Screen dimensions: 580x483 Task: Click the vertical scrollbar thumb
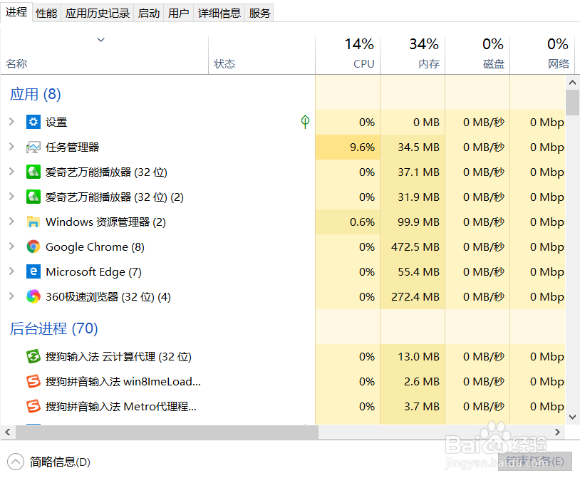click(572, 103)
